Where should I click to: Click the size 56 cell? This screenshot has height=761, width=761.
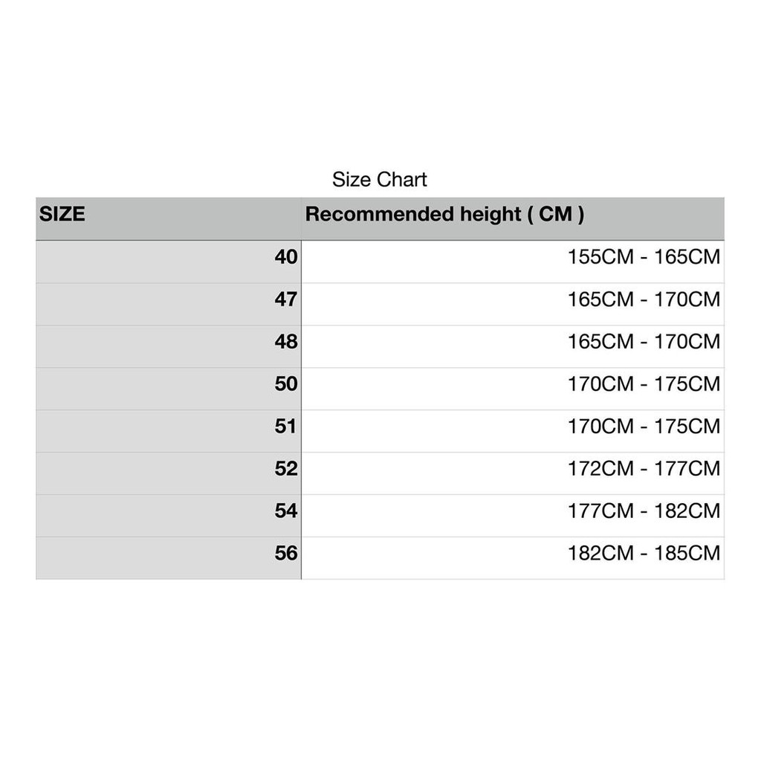[x=169, y=558]
